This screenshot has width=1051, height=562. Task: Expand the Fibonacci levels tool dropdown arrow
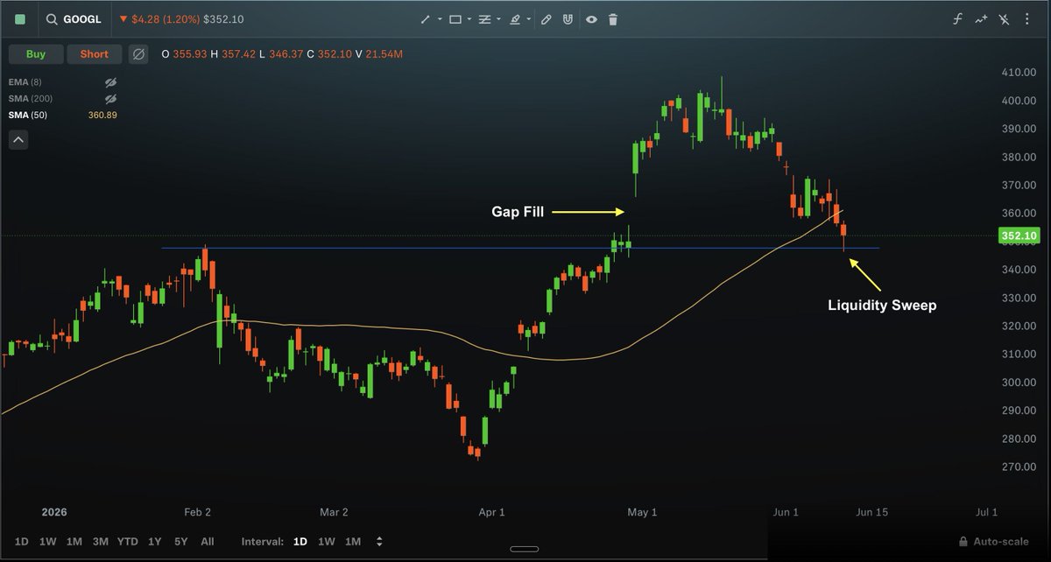(x=498, y=19)
